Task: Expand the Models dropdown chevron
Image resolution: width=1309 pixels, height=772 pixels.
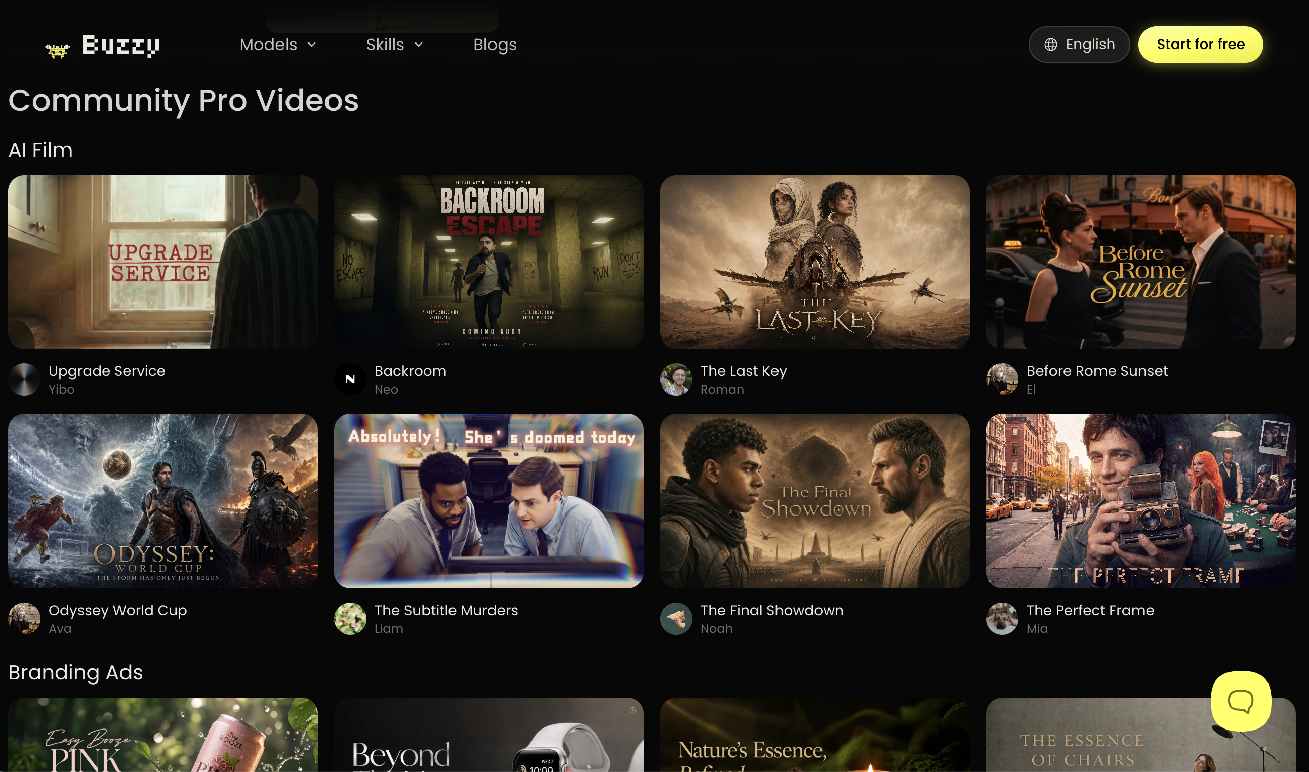Action: click(312, 45)
